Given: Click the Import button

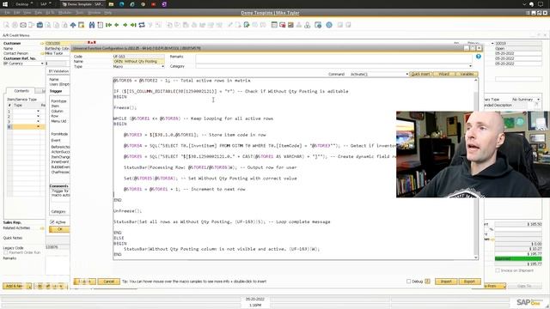Looking at the screenshot, I should [x=446, y=282].
